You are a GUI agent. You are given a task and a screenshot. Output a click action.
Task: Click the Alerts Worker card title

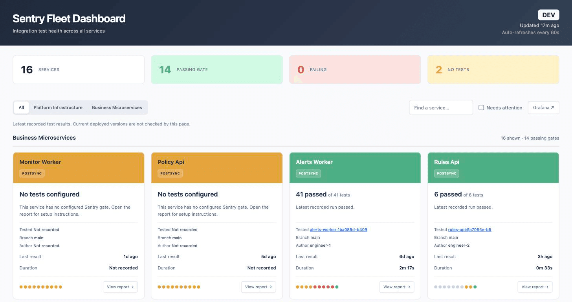click(x=314, y=162)
